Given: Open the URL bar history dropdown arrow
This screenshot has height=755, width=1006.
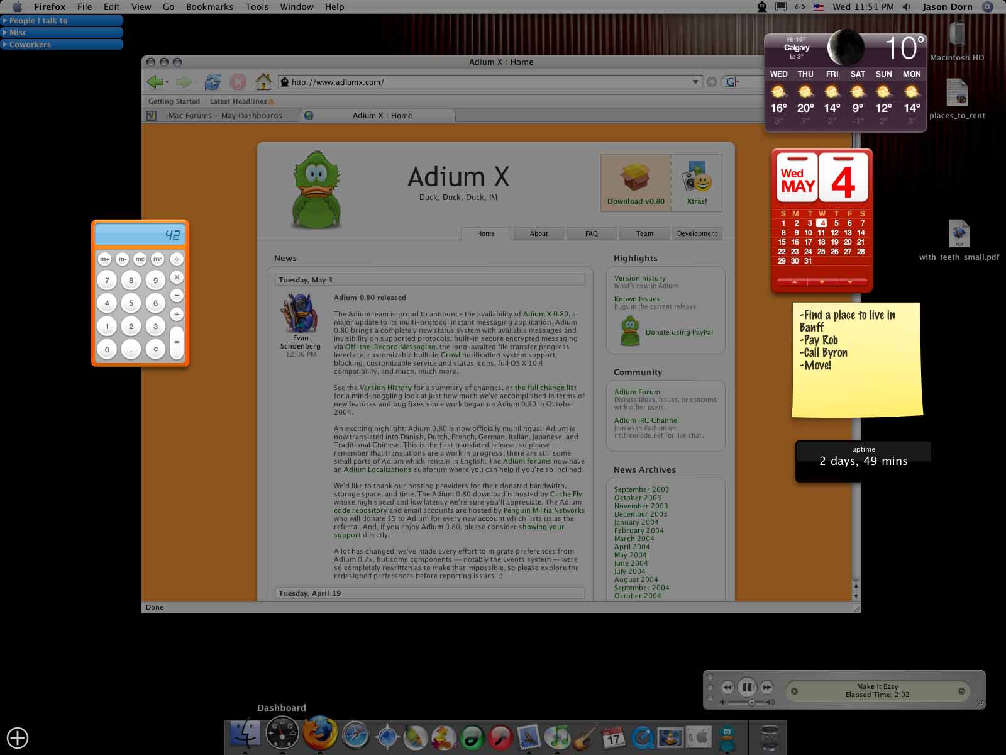Looking at the screenshot, I should tap(695, 82).
